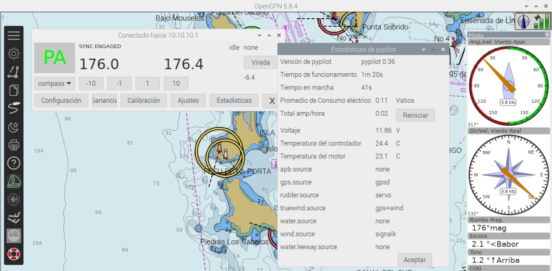Open the Calibración section
This screenshot has height=271, width=552.
coord(144,100)
